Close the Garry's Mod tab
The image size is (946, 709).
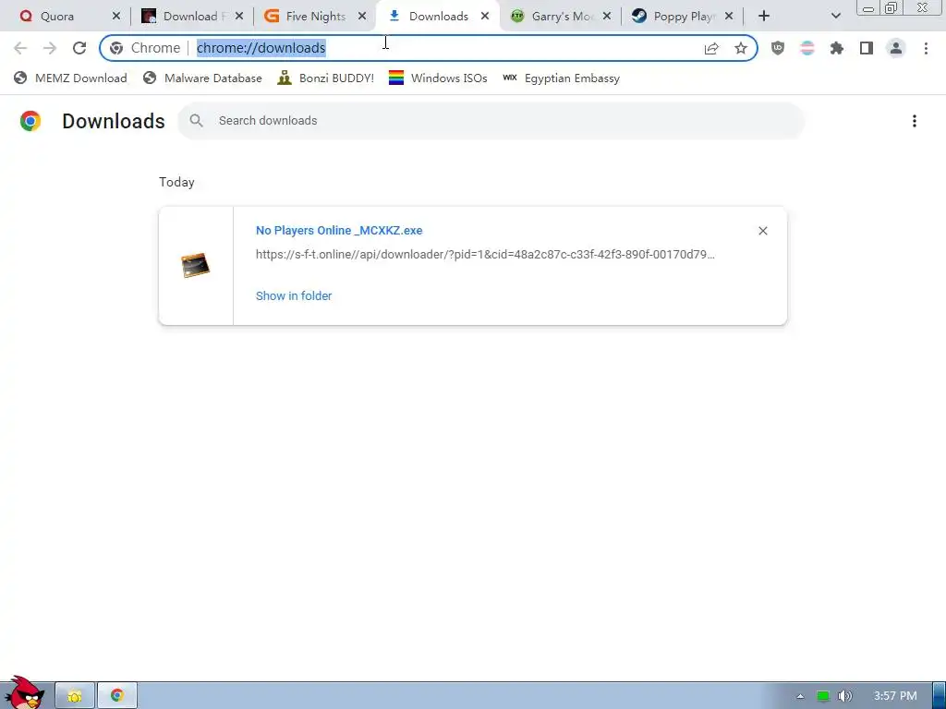pos(607,17)
